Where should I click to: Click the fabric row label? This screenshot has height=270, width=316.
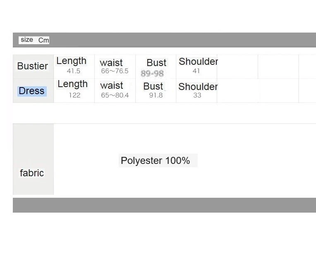point(32,173)
